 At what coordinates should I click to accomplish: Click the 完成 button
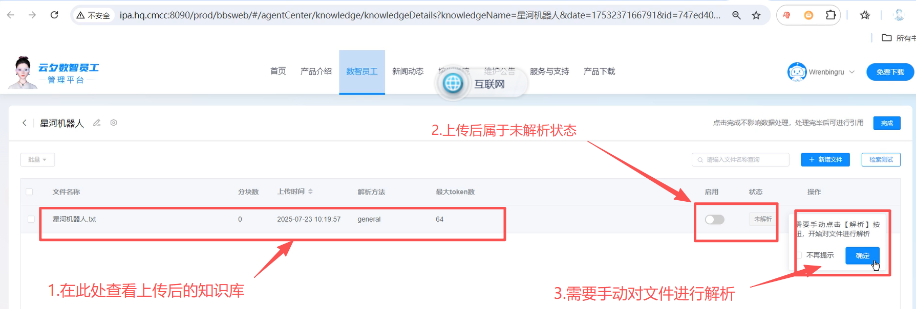click(x=887, y=123)
